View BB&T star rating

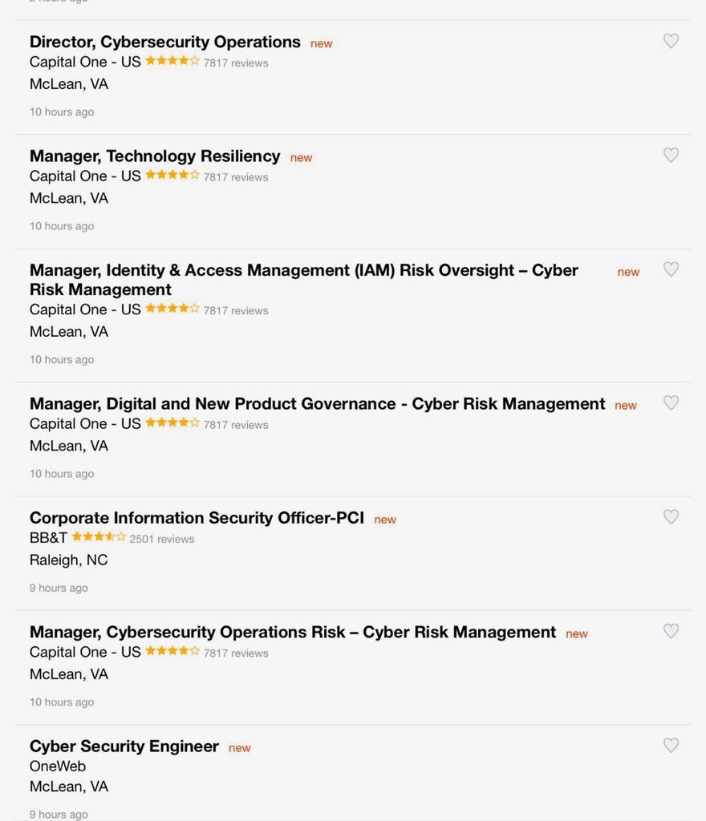click(x=99, y=536)
